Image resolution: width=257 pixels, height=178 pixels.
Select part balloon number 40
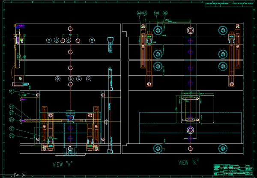point(12,136)
